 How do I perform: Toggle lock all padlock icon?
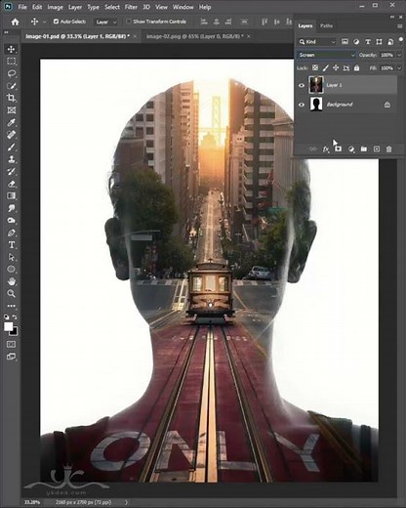point(357,67)
